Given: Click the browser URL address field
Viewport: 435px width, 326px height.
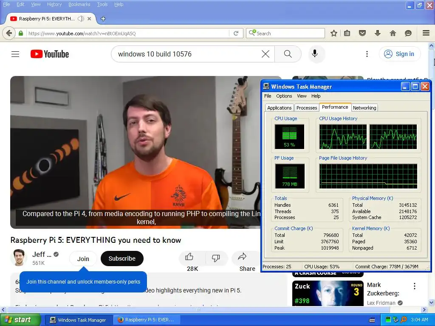Looking at the screenshot, I should point(127,33).
